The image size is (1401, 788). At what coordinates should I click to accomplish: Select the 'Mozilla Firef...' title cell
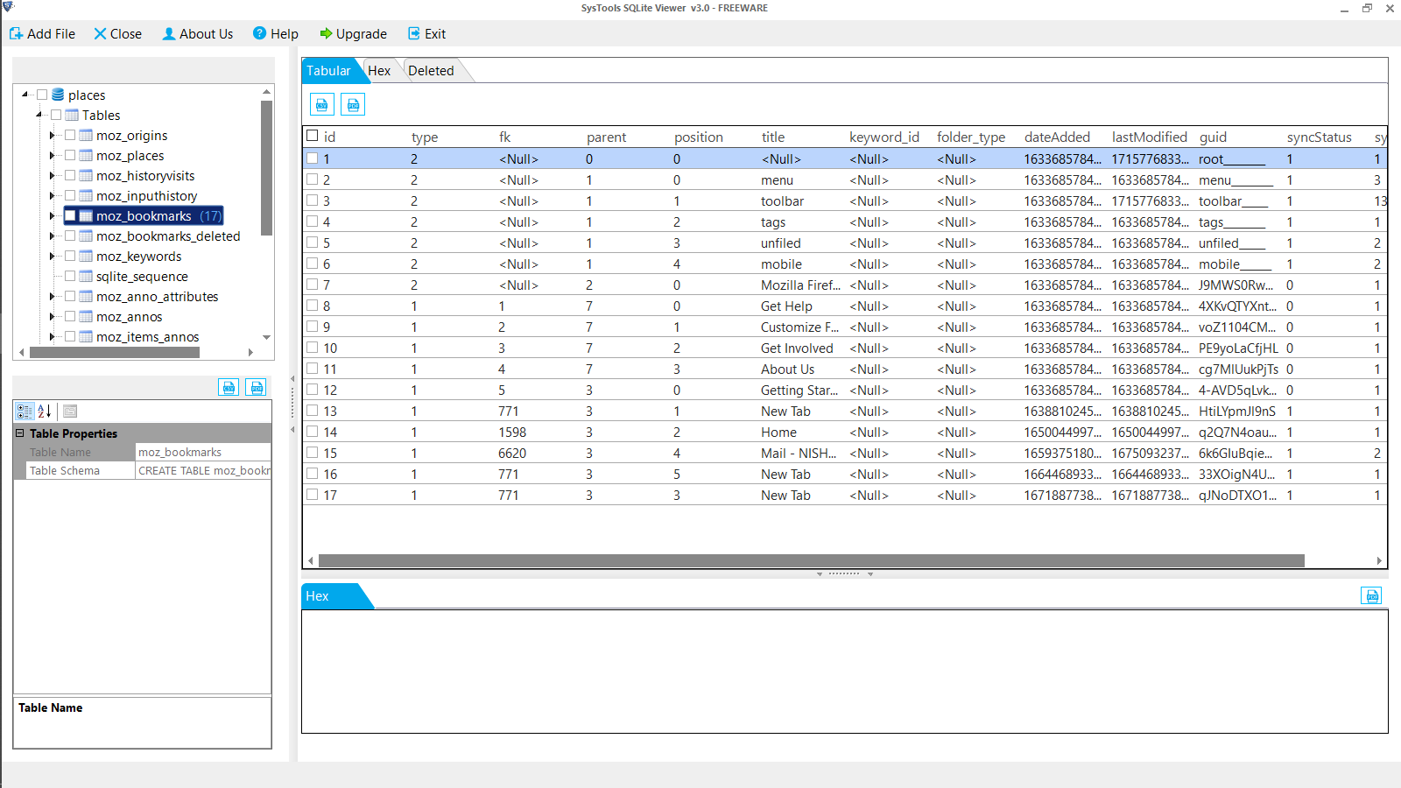click(800, 285)
